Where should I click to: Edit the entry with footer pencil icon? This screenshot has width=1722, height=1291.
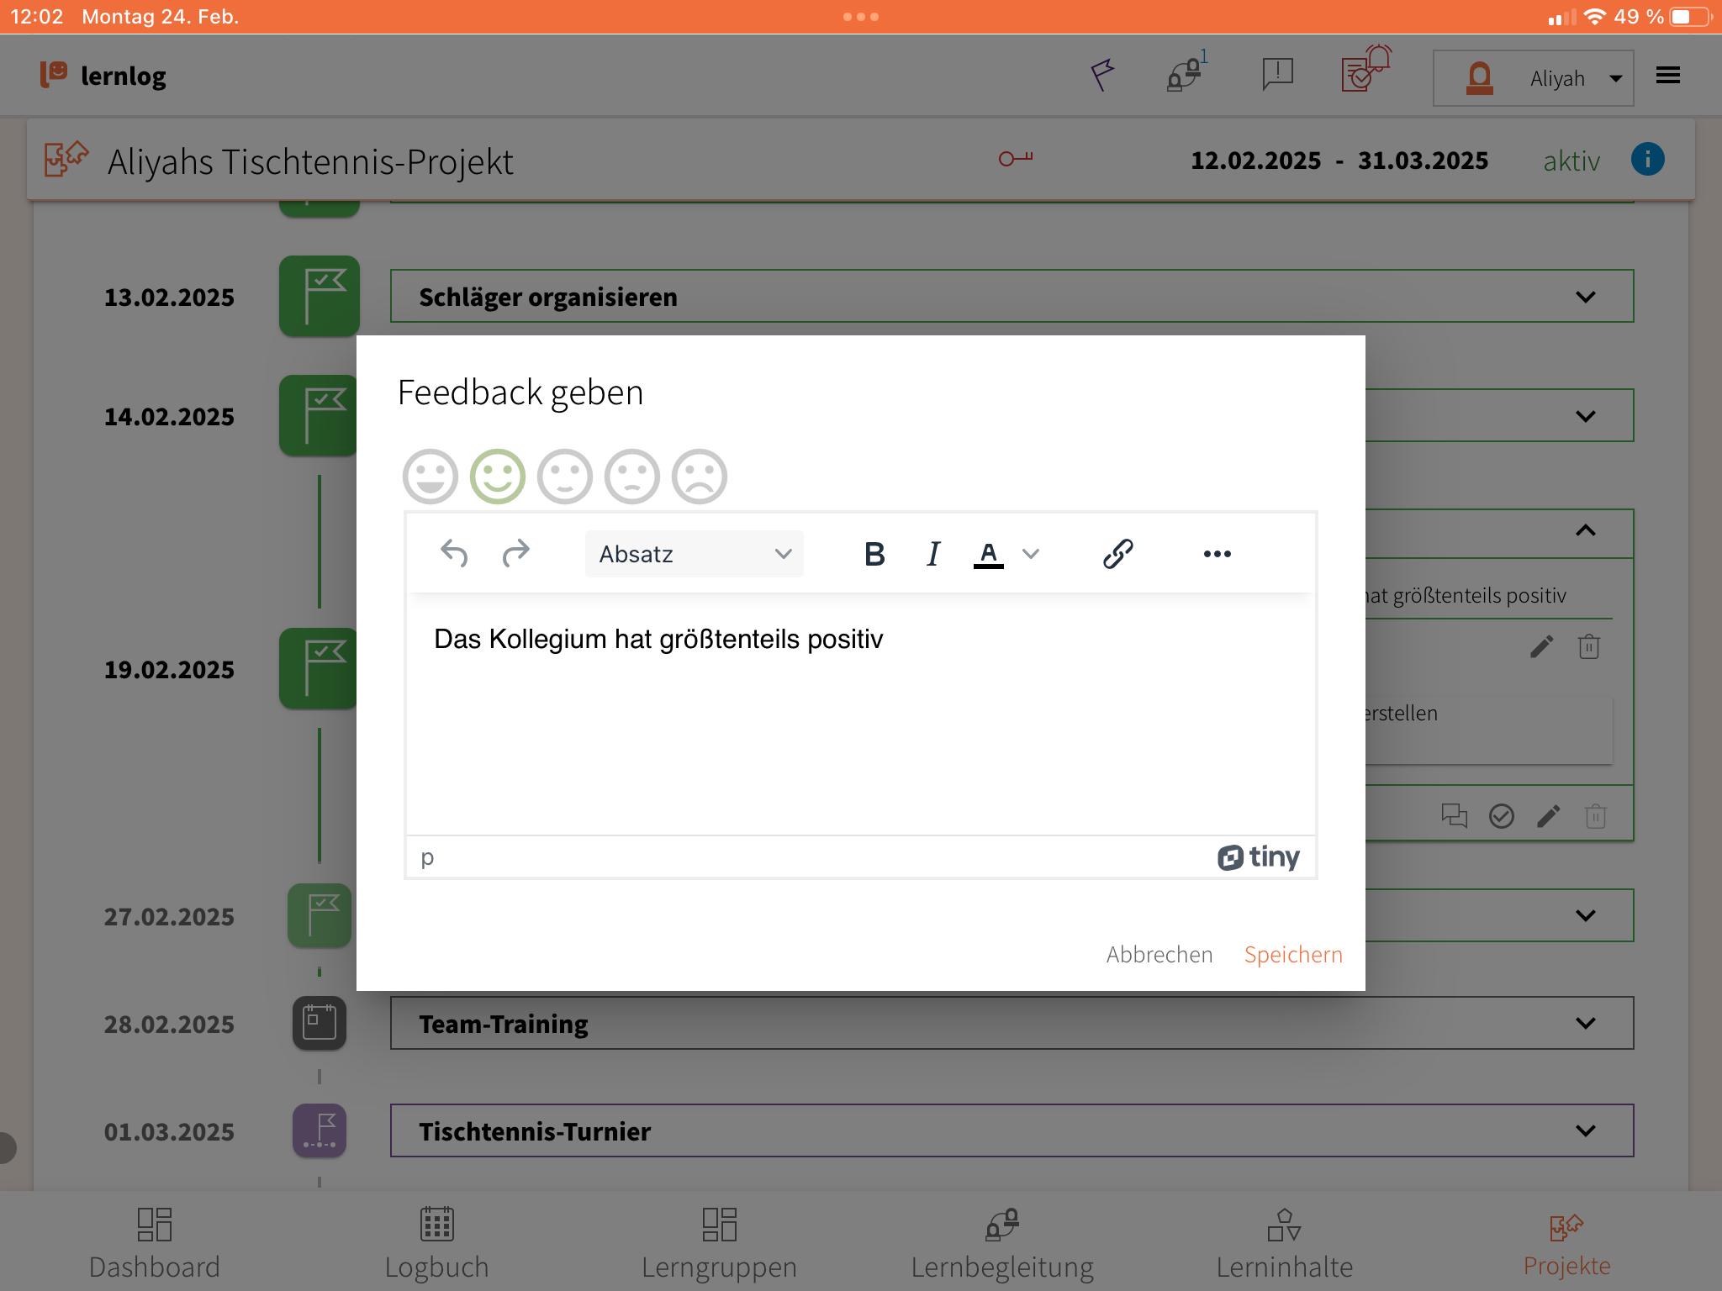pyautogui.click(x=1548, y=816)
